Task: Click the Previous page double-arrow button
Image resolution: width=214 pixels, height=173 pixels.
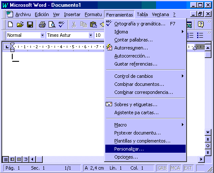Action: tap(208, 139)
